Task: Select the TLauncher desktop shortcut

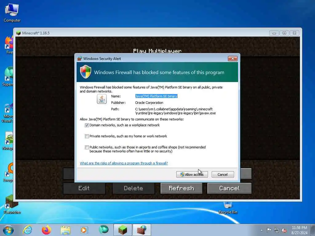Action: point(12,204)
